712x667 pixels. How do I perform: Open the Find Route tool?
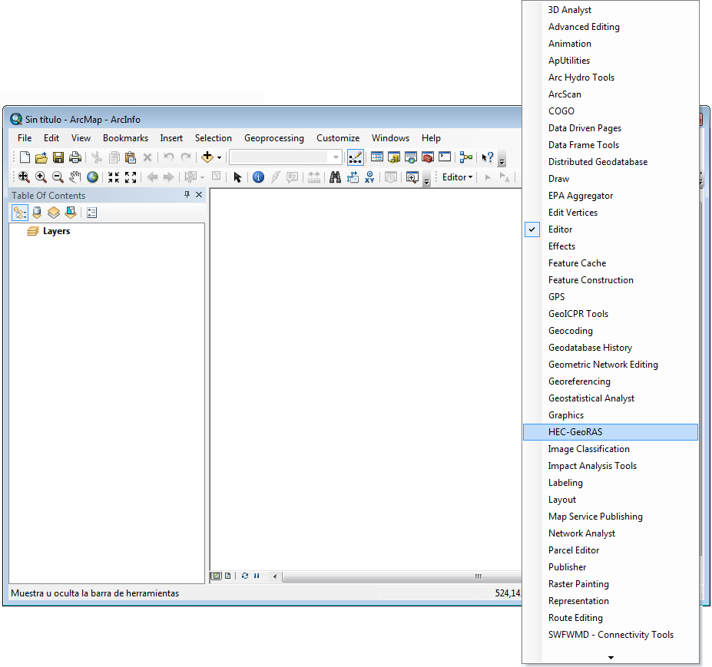[353, 177]
